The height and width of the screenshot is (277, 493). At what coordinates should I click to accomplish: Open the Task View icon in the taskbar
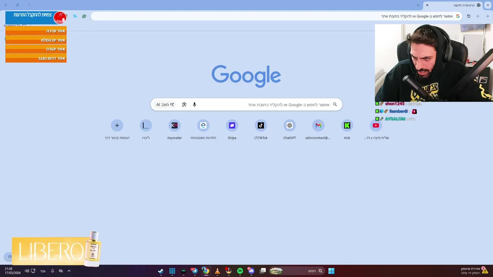(x=263, y=271)
